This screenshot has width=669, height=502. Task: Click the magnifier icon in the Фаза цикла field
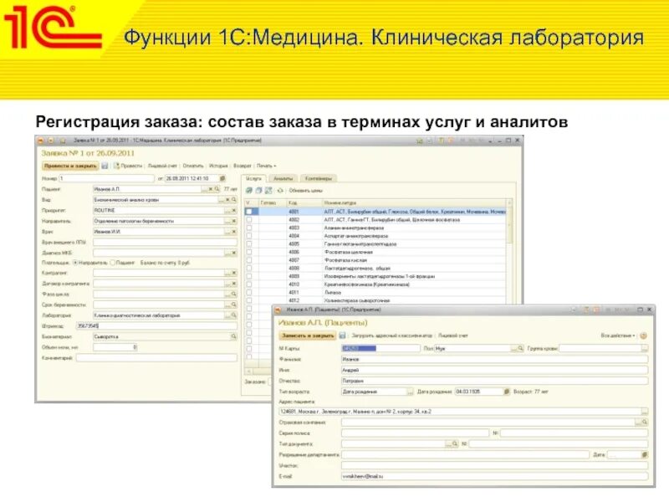point(234,295)
